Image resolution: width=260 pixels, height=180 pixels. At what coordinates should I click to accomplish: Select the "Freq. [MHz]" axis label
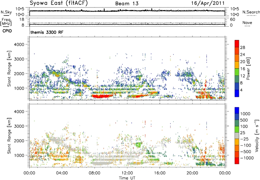click(x=6, y=22)
